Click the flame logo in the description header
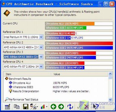 [7, 13]
